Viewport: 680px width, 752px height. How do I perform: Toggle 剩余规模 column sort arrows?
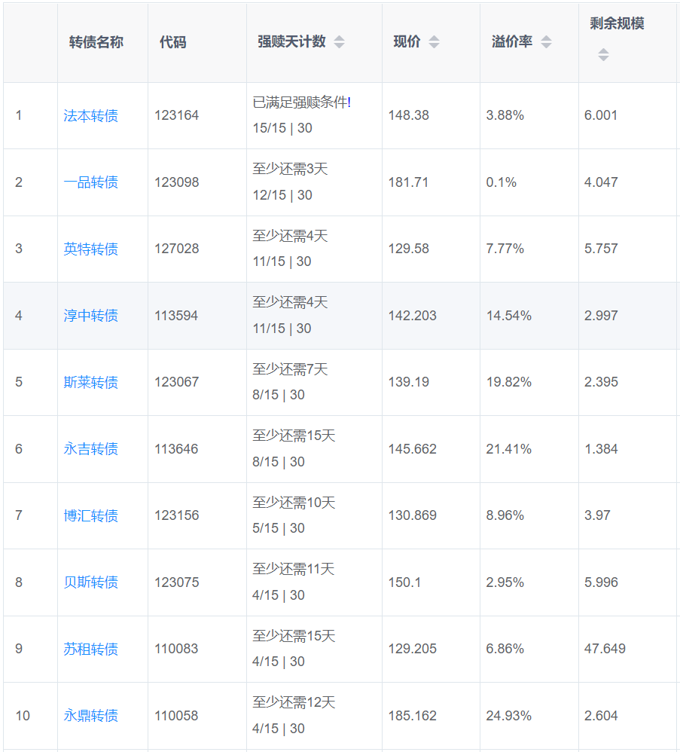click(603, 54)
